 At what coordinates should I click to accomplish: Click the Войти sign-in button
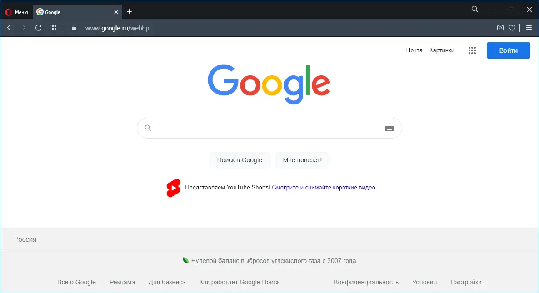509,50
